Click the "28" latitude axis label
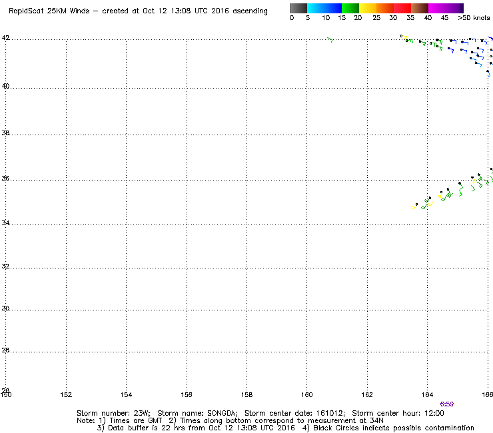This screenshot has height=433, width=493. 5,350
